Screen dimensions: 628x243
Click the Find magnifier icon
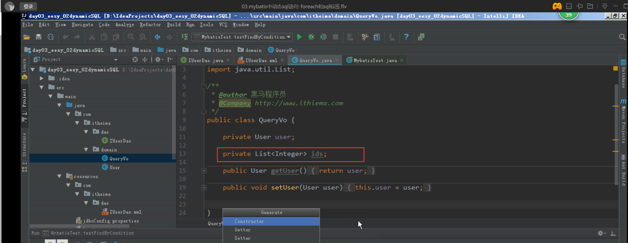(x=131, y=37)
